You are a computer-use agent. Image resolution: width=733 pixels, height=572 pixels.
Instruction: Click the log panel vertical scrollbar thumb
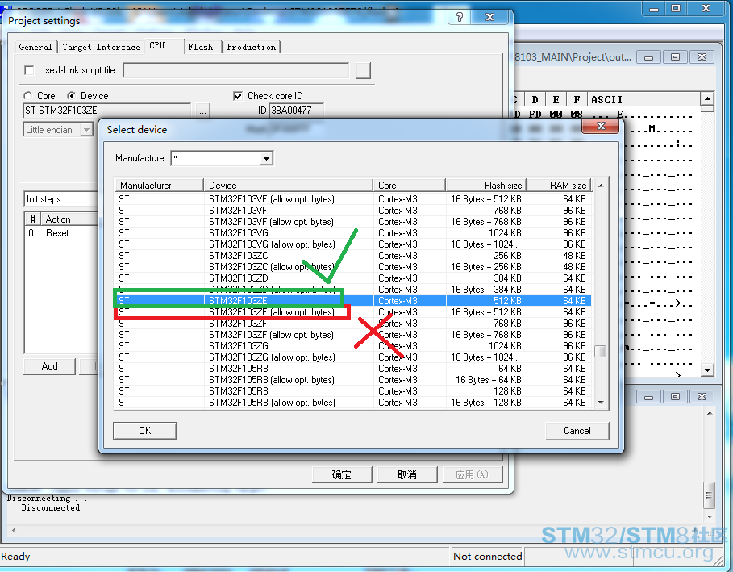point(709,496)
